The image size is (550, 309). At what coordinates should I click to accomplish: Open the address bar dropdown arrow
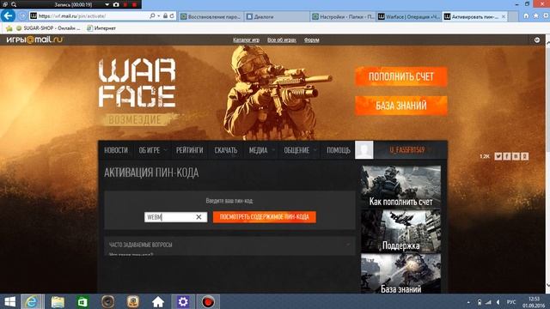pyautogui.click(x=158, y=16)
